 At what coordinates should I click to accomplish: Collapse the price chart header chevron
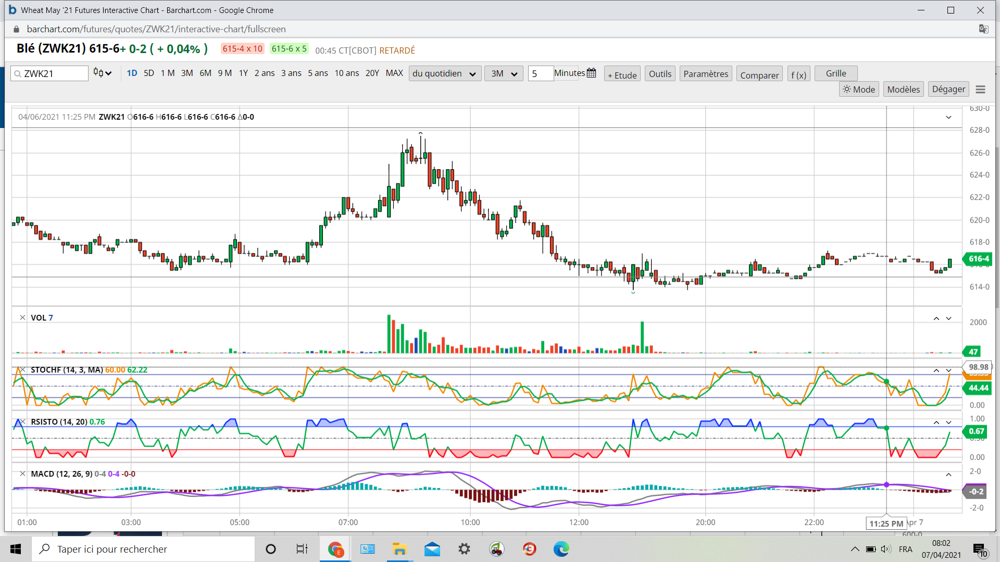pos(948,118)
